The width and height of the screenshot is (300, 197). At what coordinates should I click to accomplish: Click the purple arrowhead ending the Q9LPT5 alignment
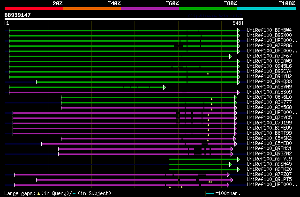pos(232,180)
